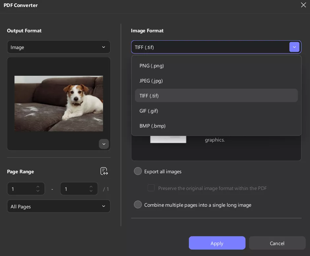Select TIFF (.tif) in the list
The image size is (310, 256).
pyautogui.click(x=149, y=96)
